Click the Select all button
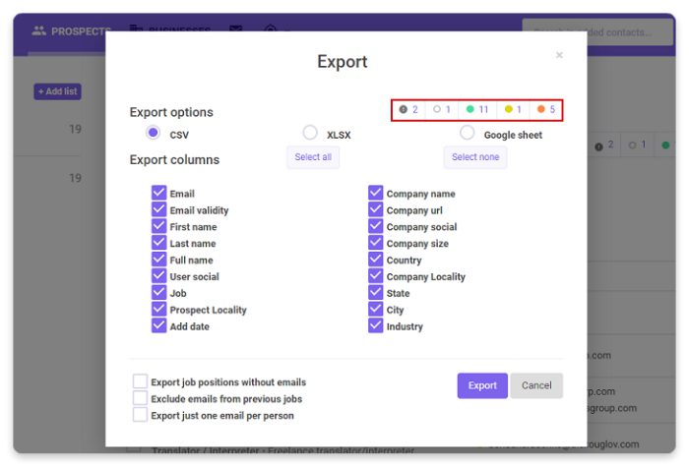Image resolution: width=689 pixels, height=466 pixels. point(313,157)
